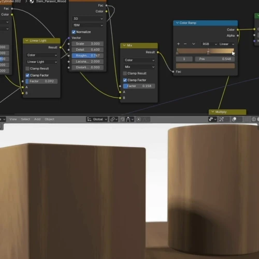The image size is (259, 259).
Task: Open Color Ramp RGB color mode dropdown
Action: [x=209, y=44]
